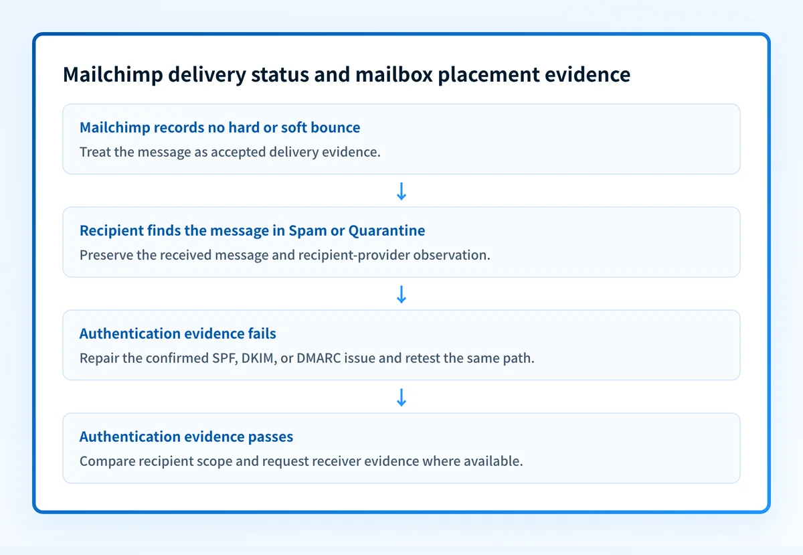Click text 'Treat the message as accepted delivery evidence.'
This screenshot has height=555, width=803.
[230, 151]
